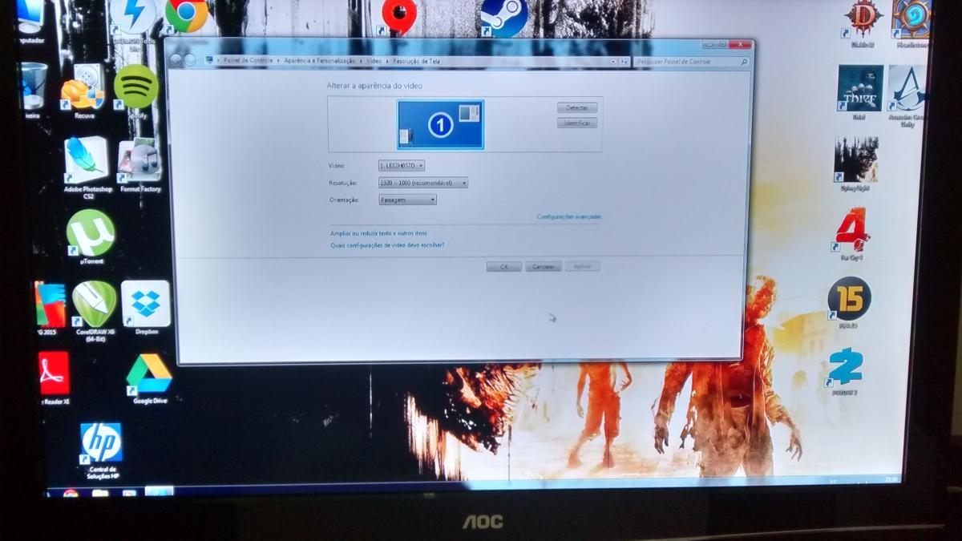Screen dimensions: 962x541
Task: Expand the Vídeo display dropdown
Action: click(402, 166)
